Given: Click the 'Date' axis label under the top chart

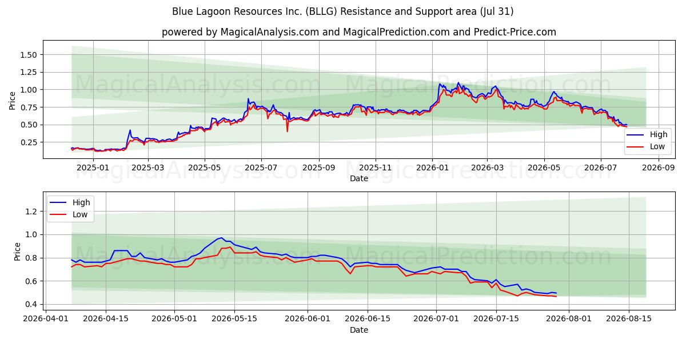Looking at the screenshot, I should point(359,179).
